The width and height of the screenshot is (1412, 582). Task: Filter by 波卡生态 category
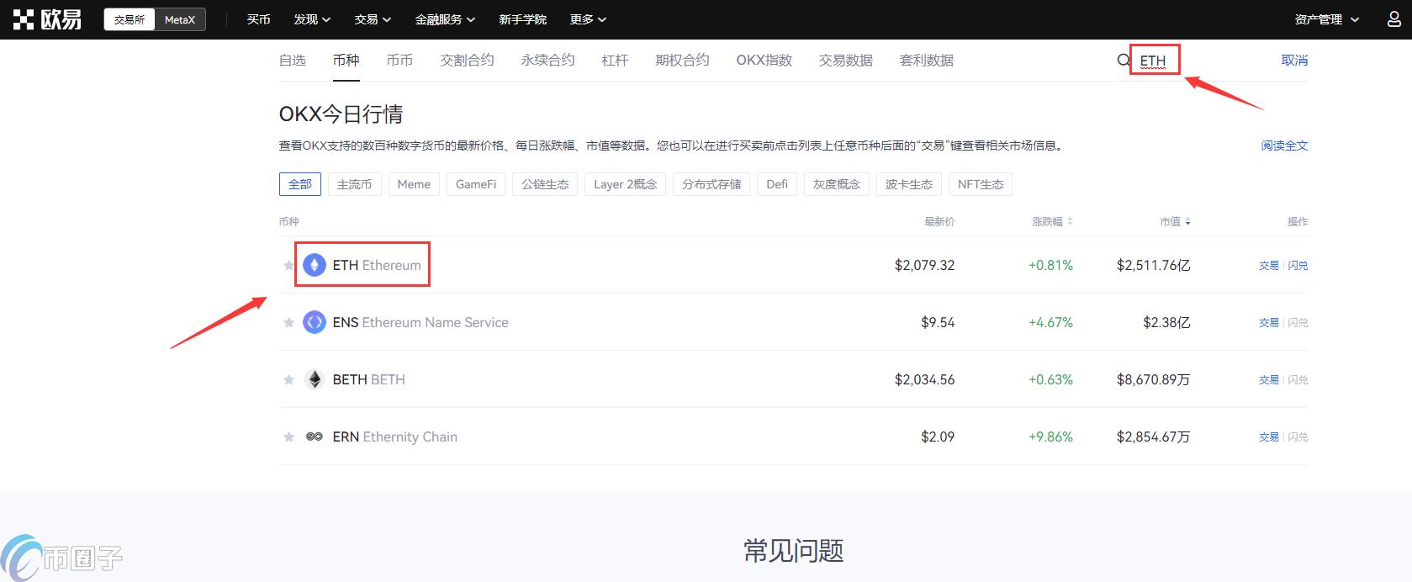909,184
